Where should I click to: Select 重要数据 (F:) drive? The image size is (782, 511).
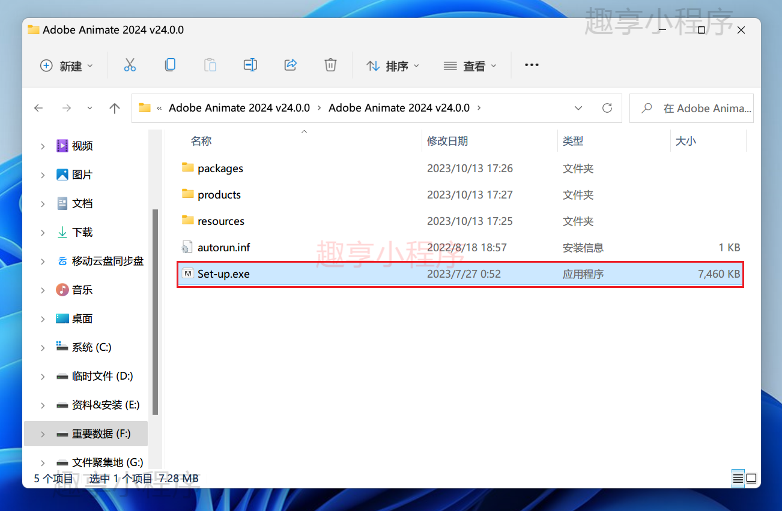(x=102, y=434)
